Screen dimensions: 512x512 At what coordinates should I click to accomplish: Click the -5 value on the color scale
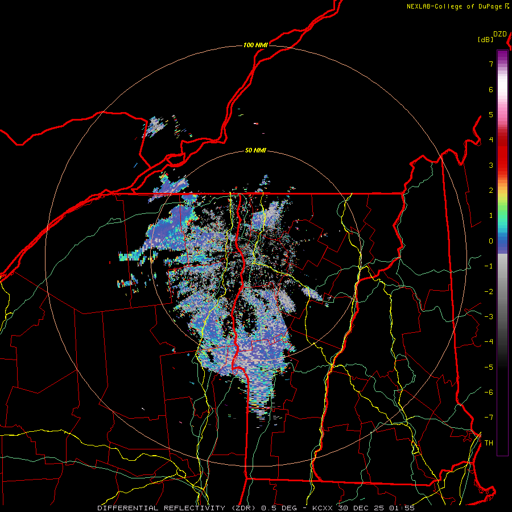(x=489, y=368)
